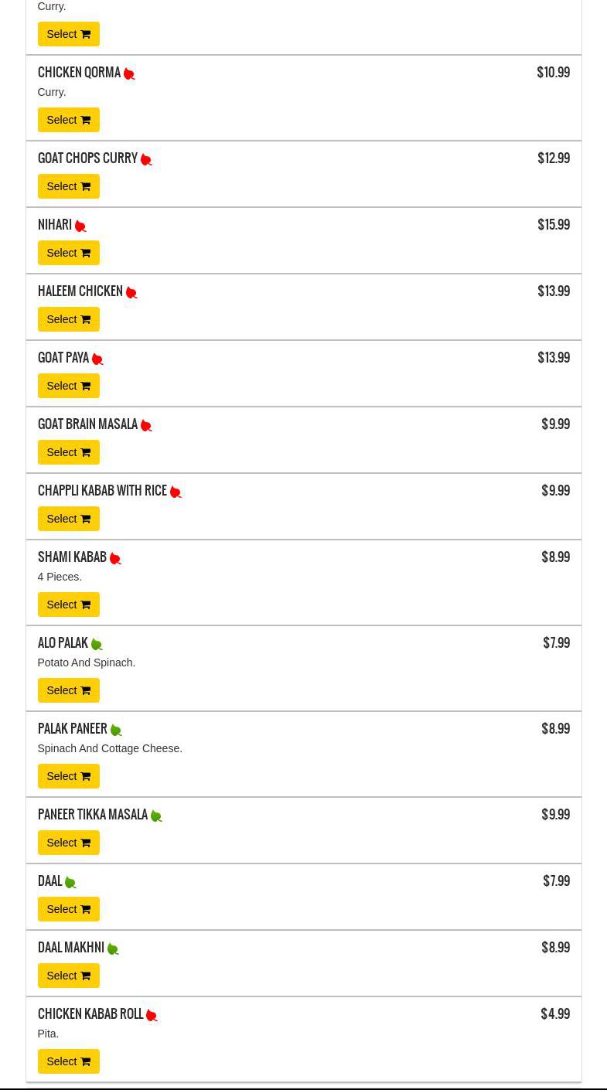Click the red chili icon beside Chicken Qorma
This screenshot has width=607, height=1090.
click(129, 74)
